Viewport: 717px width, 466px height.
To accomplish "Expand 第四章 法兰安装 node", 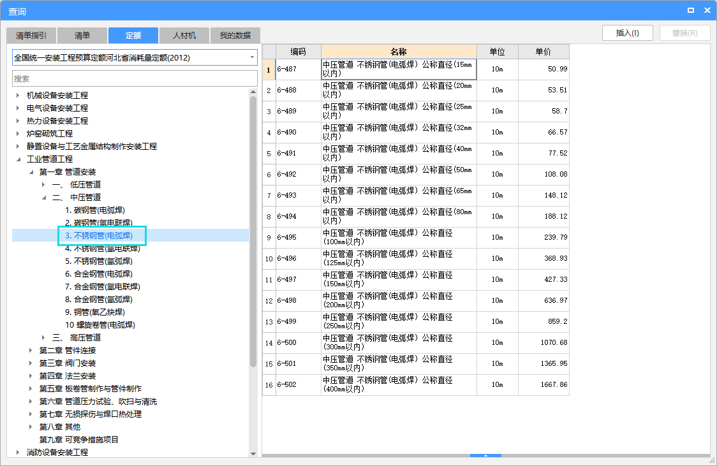I will pyautogui.click(x=31, y=376).
